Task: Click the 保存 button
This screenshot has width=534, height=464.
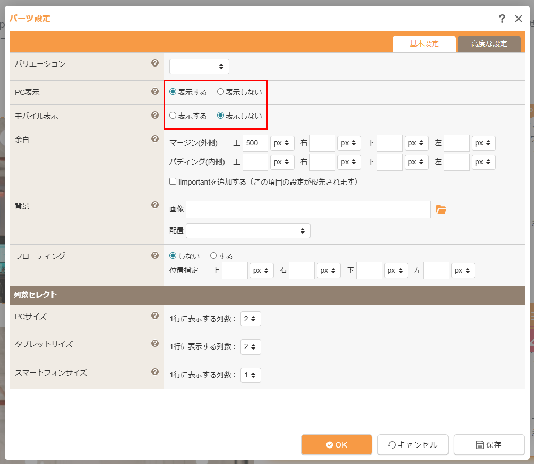Action: coord(489,444)
